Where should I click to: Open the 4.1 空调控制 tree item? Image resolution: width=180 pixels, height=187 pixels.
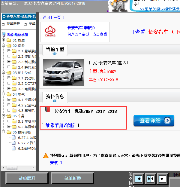(x=27, y=100)
